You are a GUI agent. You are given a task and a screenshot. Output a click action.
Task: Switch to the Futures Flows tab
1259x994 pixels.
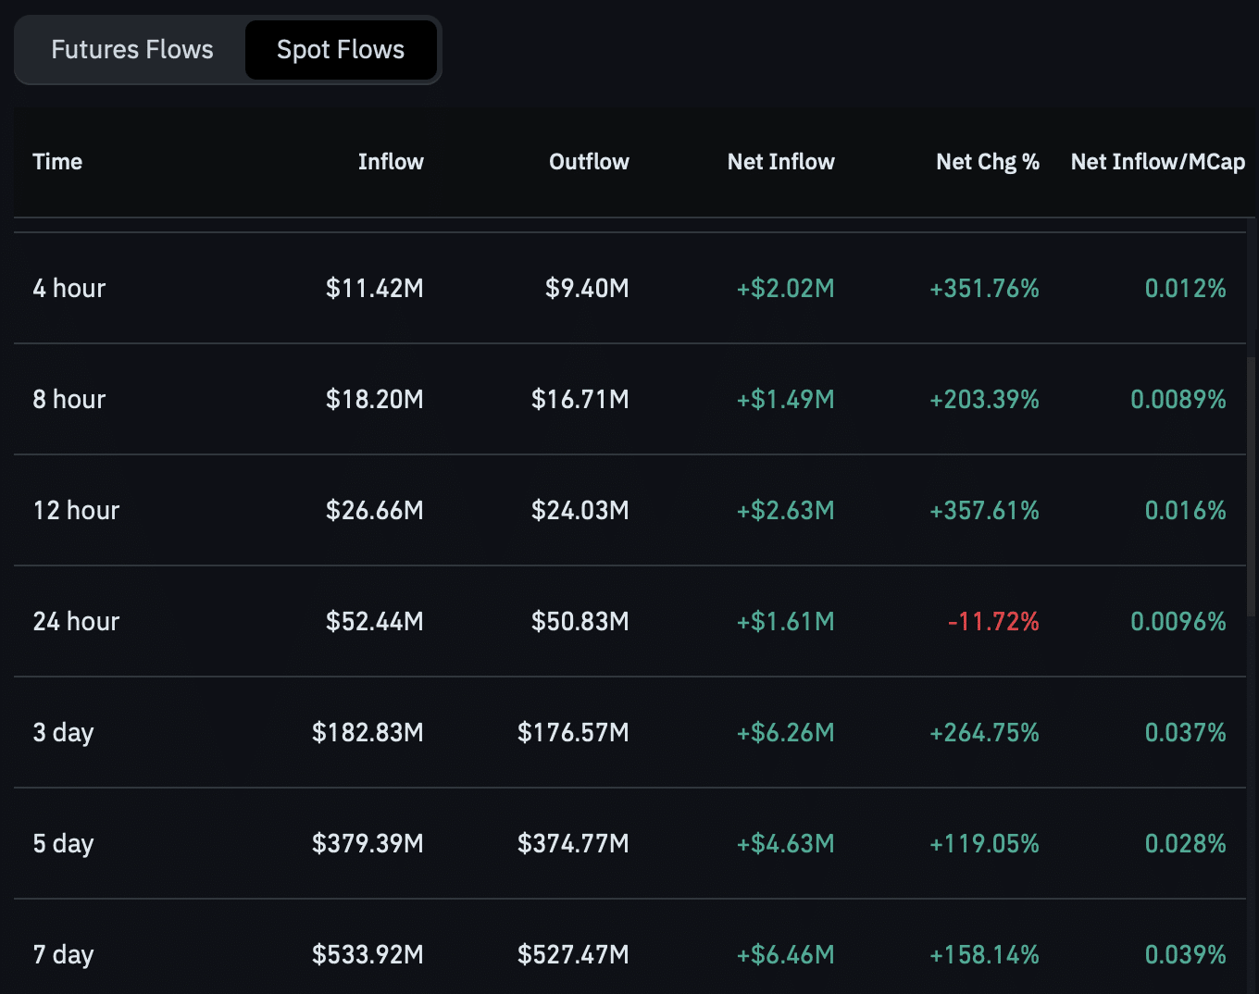[x=131, y=49]
